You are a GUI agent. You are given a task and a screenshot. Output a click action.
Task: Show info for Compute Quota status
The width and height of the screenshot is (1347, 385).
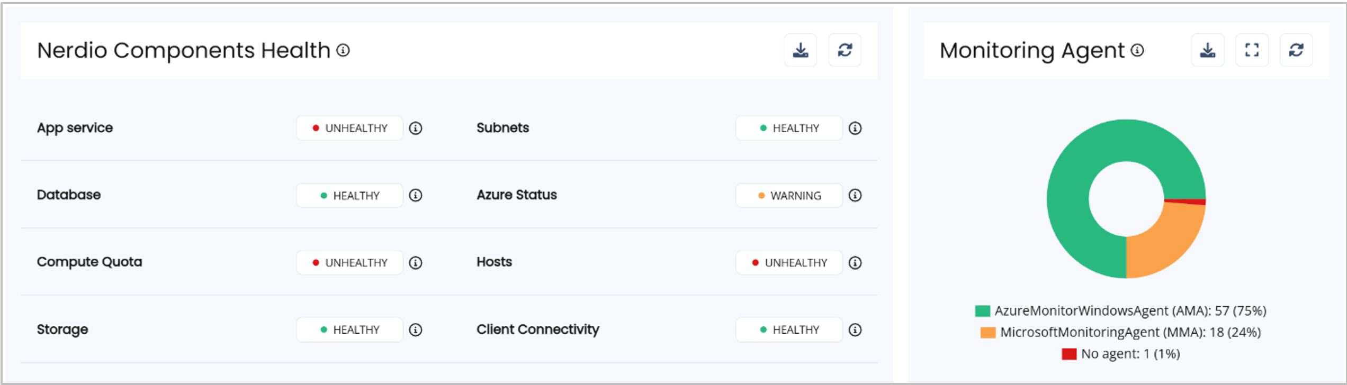point(416,263)
